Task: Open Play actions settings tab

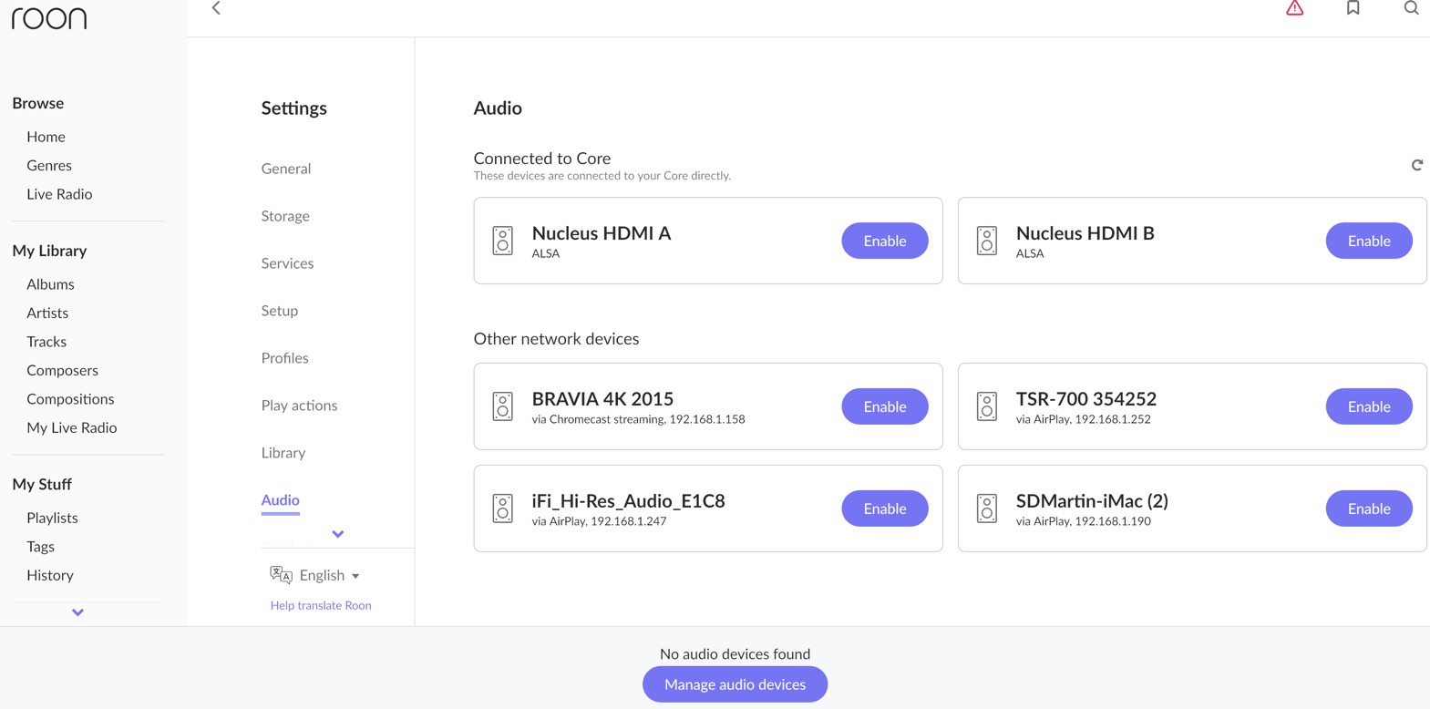Action: tap(299, 406)
